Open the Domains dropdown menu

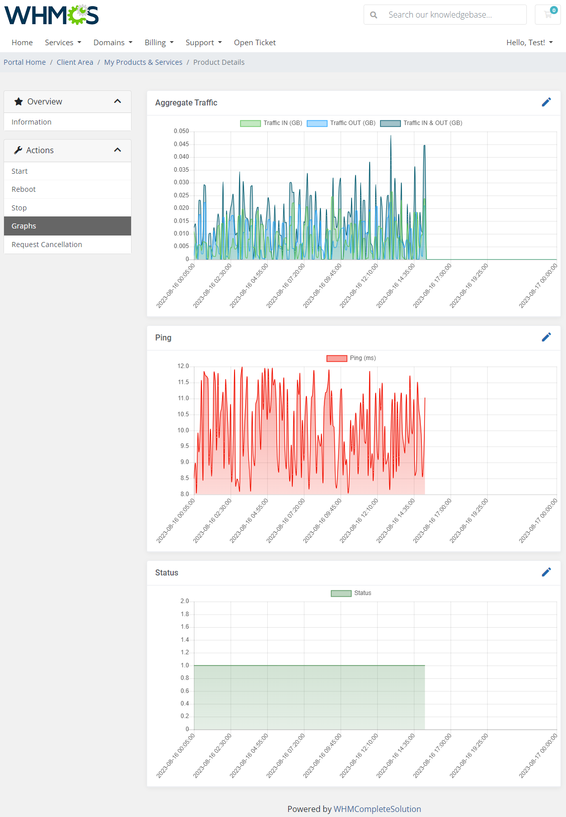(x=113, y=43)
